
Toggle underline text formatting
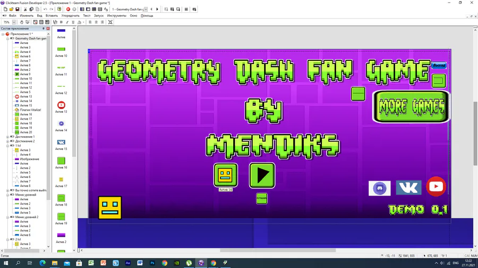(x=73, y=22)
